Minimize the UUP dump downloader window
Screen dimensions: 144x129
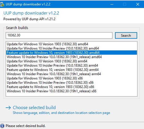(112, 4)
